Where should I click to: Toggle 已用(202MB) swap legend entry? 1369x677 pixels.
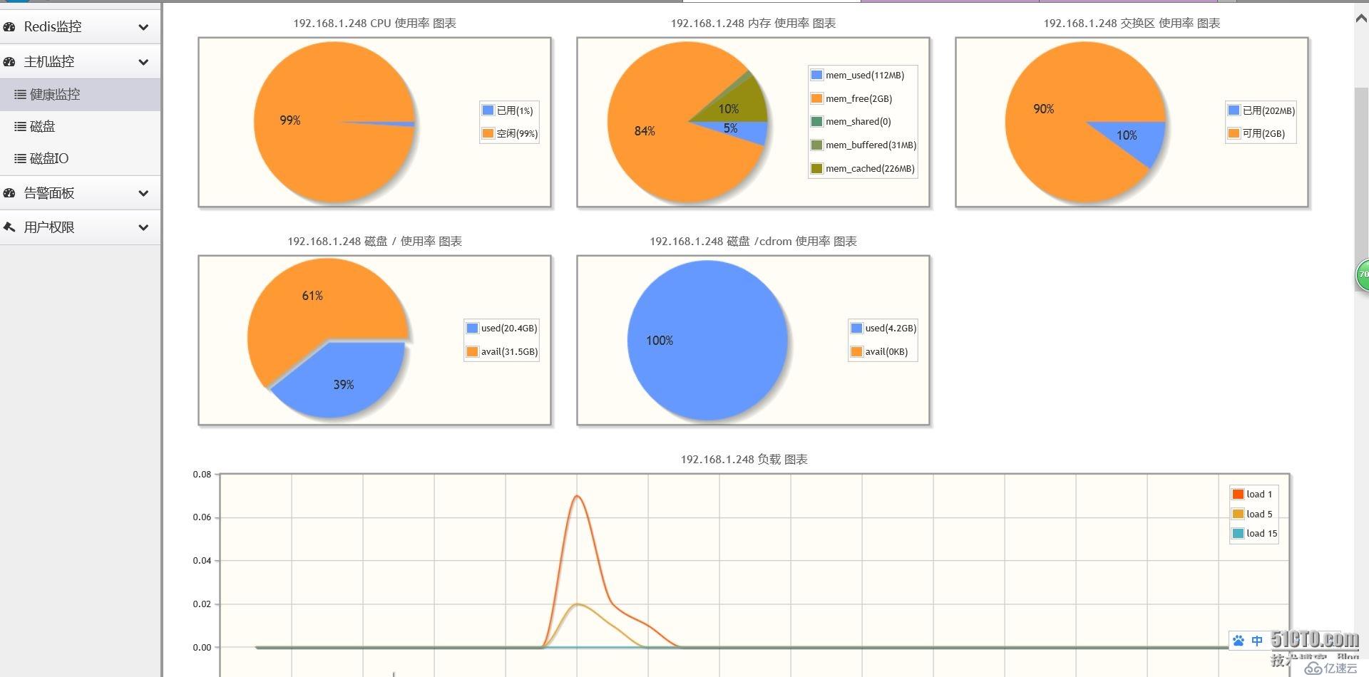coord(1261,110)
